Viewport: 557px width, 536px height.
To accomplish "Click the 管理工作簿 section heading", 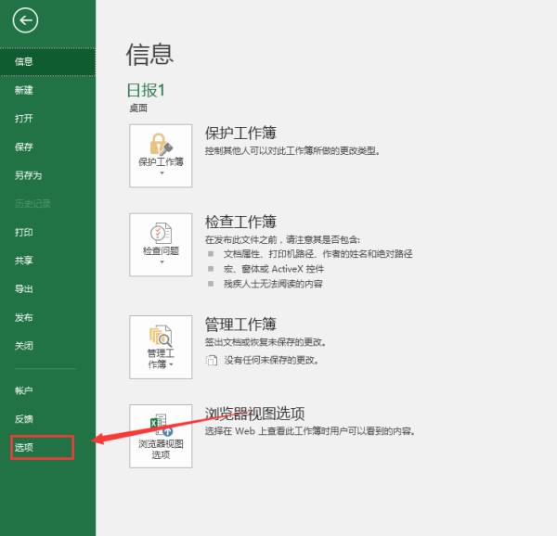I will tap(240, 325).
